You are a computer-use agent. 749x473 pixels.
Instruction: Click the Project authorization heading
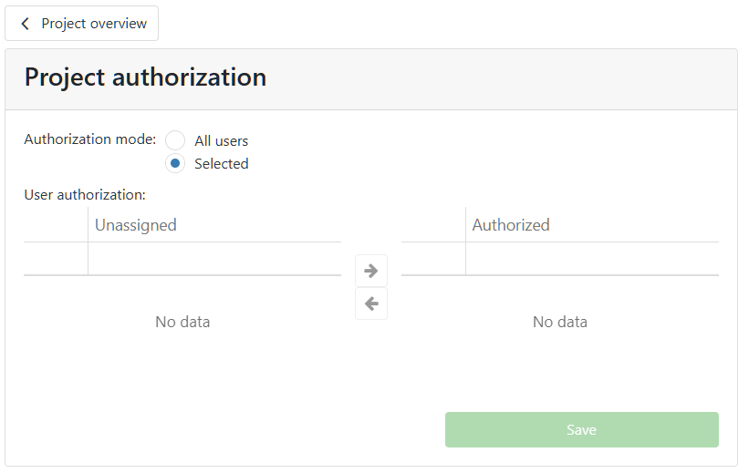146,77
